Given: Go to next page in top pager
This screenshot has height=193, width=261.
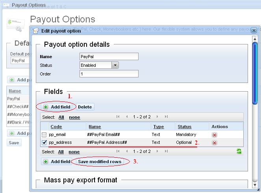Looking at the screenshot, I should click(x=157, y=117).
